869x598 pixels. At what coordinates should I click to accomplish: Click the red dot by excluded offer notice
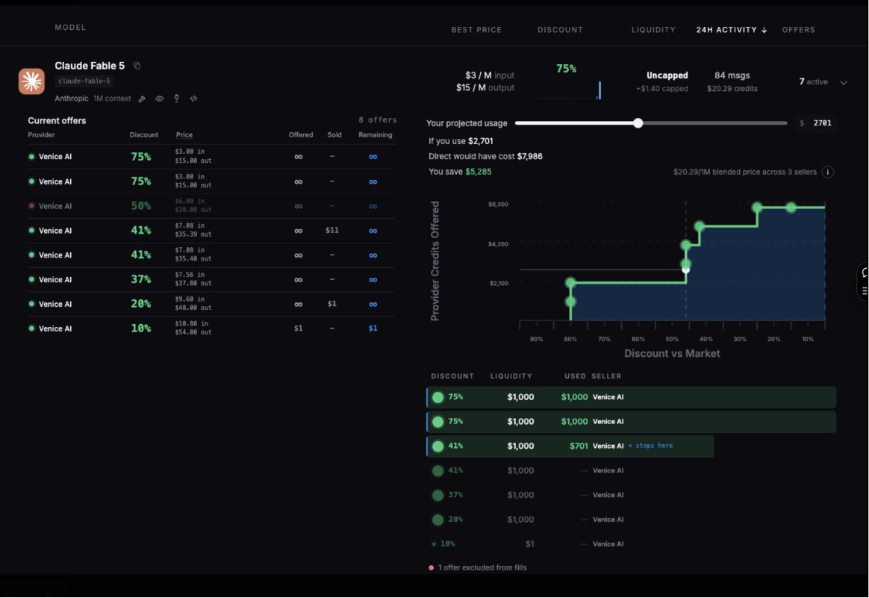click(x=432, y=567)
